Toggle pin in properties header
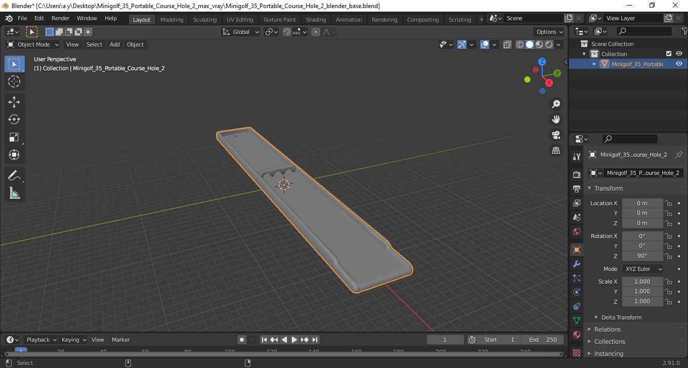 pos(679,155)
